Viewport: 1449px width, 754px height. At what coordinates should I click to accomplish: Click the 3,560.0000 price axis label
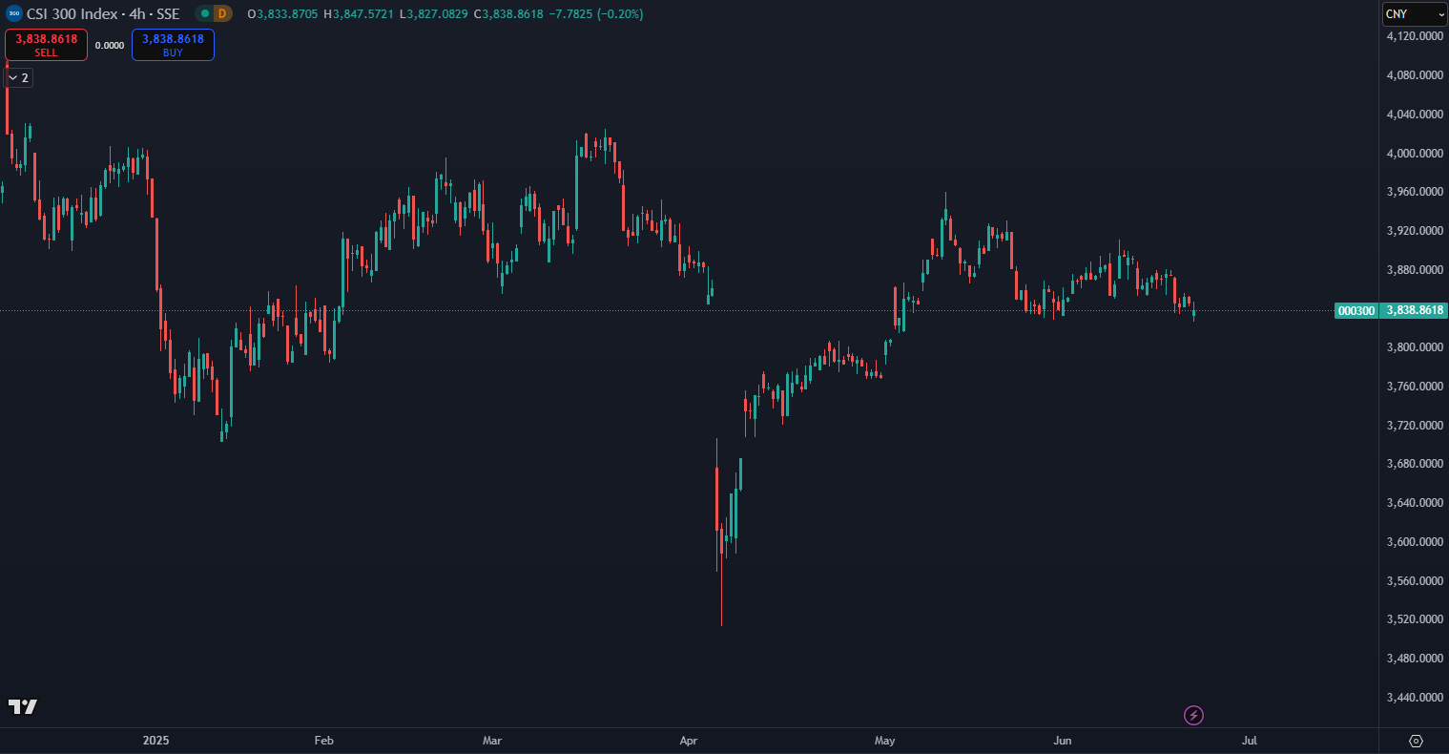click(x=1414, y=580)
